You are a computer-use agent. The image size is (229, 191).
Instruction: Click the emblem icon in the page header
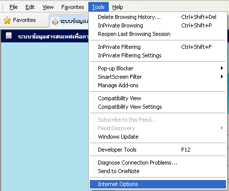(8, 35)
